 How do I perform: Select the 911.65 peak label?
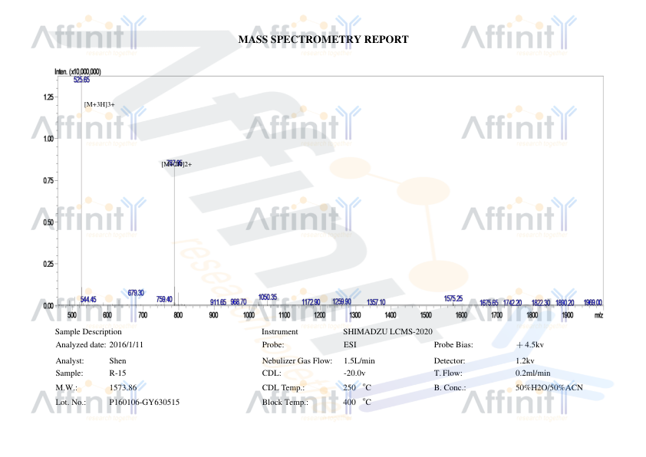(218, 302)
